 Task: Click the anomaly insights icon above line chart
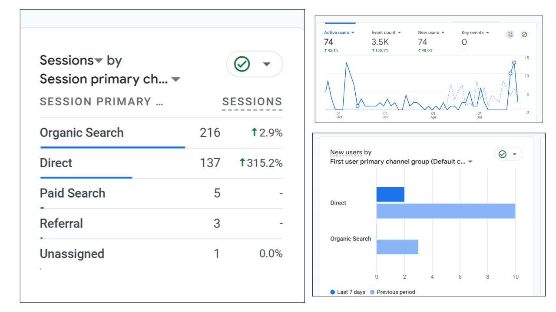point(510,35)
